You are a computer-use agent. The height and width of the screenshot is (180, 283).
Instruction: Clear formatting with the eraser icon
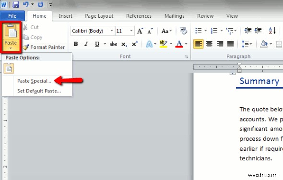coord(183,31)
